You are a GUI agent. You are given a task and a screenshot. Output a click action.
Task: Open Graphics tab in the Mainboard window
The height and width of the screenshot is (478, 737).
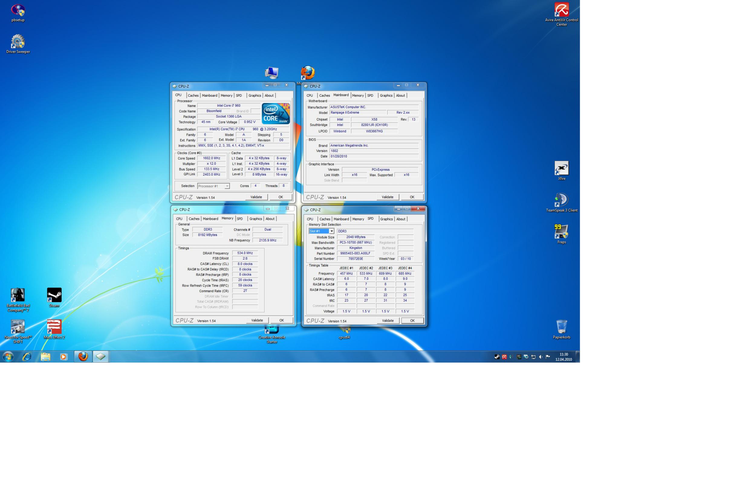click(386, 96)
